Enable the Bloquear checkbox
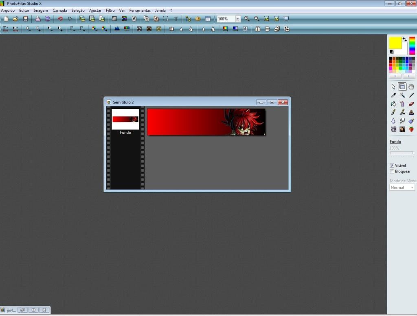 393,171
